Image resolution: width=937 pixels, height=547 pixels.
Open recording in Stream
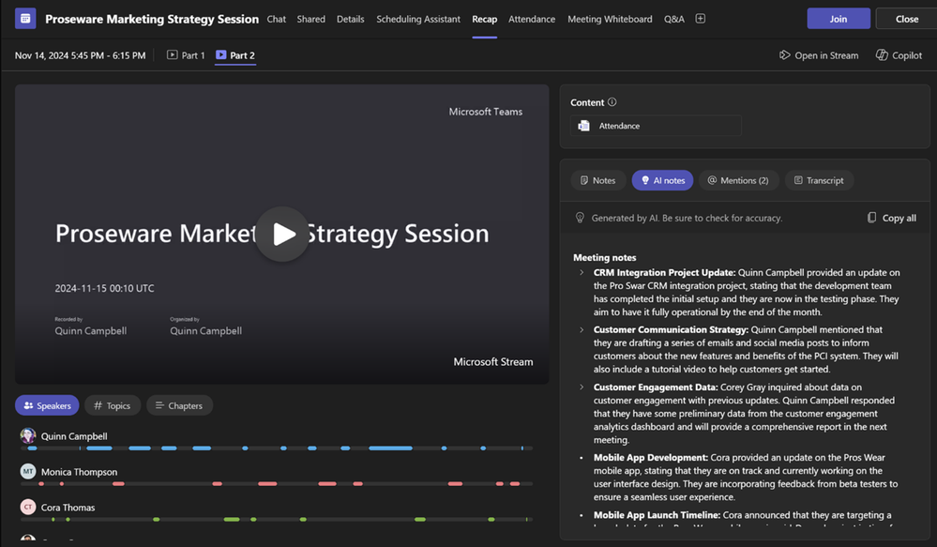coord(819,55)
